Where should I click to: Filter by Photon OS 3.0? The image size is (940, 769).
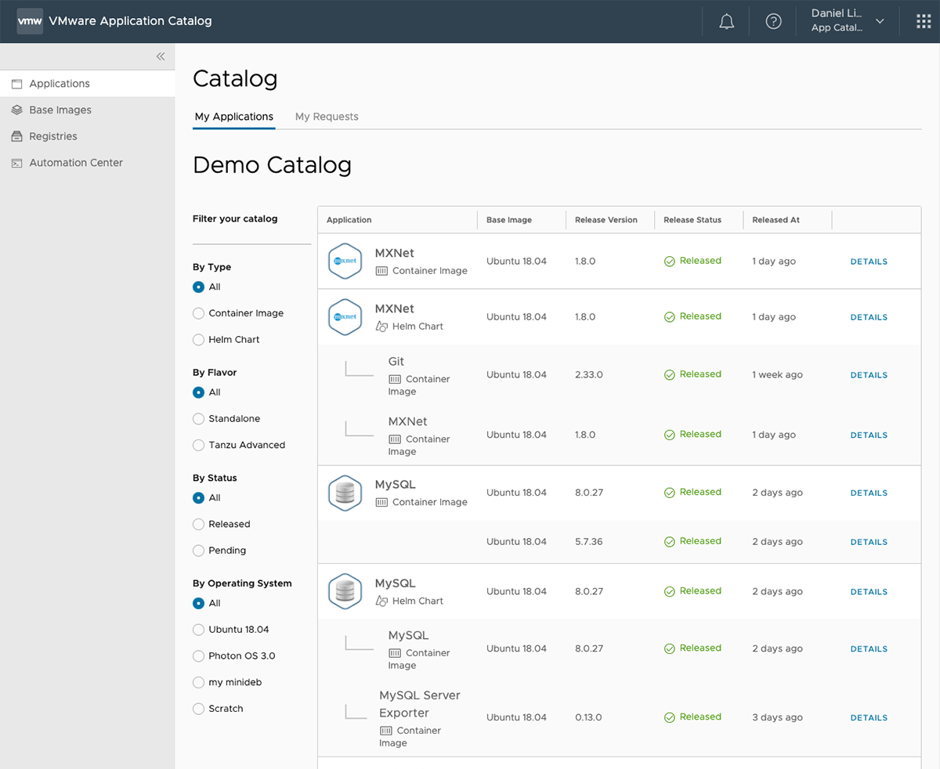[x=198, y=656]
